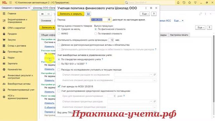This screenshot has height=121, width=215.
Task: Select the Основное navigation item
Action: [x=46, y=21]
